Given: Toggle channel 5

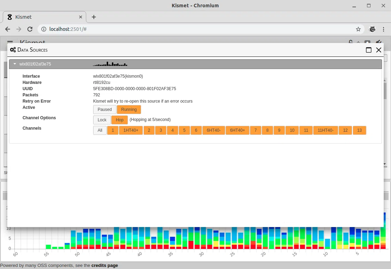Looking at the screenshot, I should (184, 130).
